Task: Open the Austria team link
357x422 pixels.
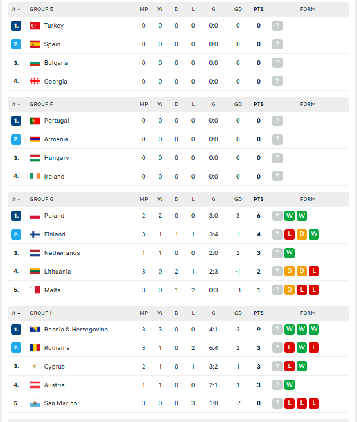Action: [x=55, y=385]
